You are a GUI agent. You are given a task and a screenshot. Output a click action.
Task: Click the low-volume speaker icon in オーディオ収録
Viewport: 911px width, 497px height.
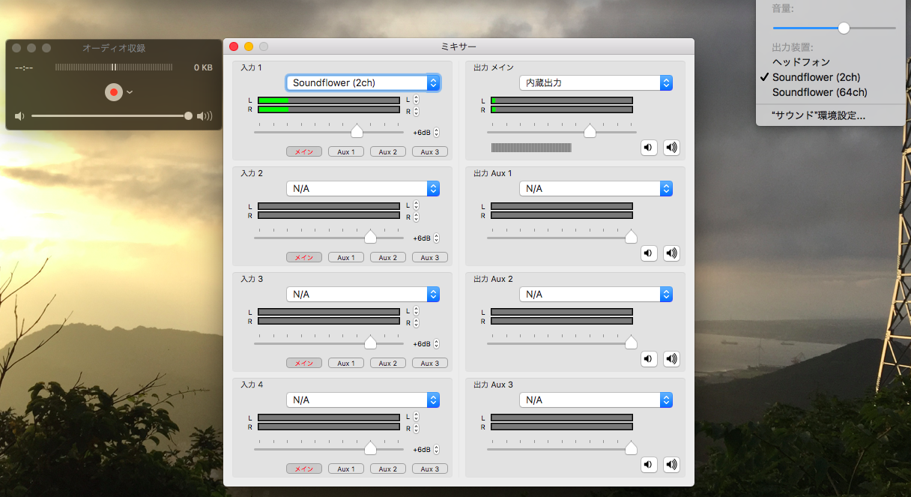(x=19, y=116)
